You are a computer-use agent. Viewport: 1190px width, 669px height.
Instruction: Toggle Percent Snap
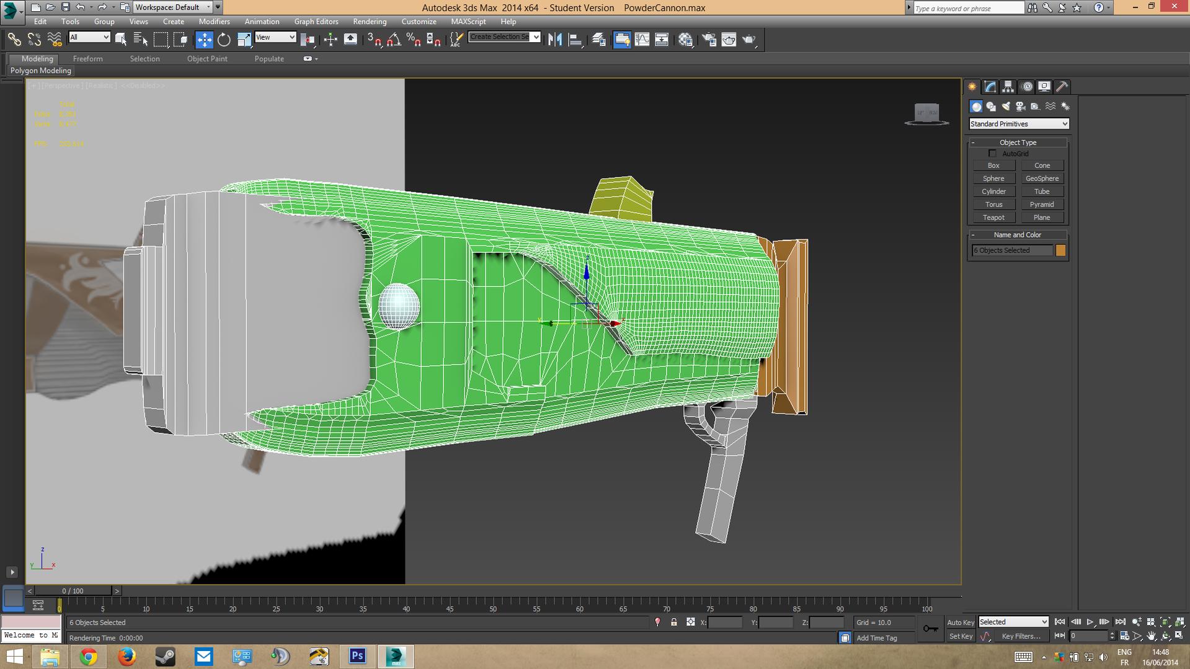[x=414, y=40]
